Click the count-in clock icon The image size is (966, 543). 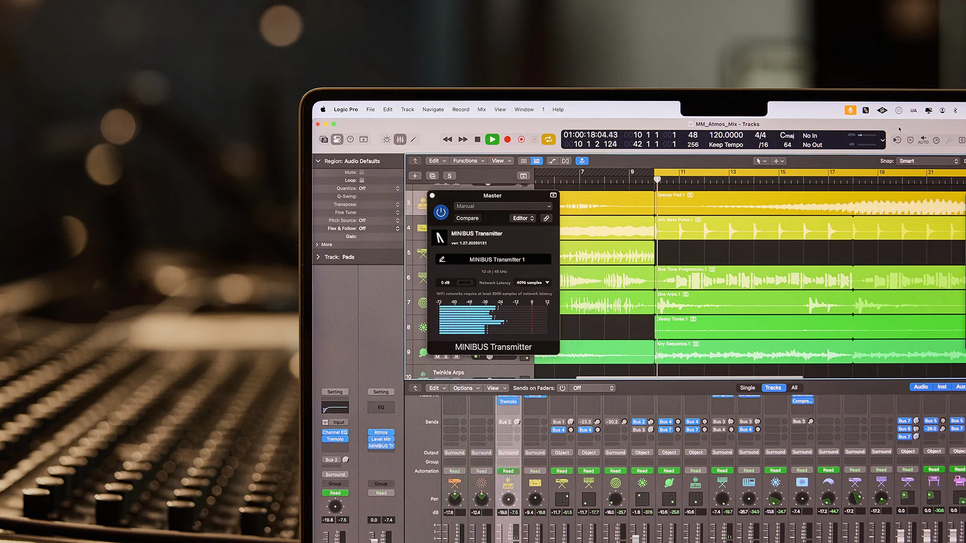point(897,140)
